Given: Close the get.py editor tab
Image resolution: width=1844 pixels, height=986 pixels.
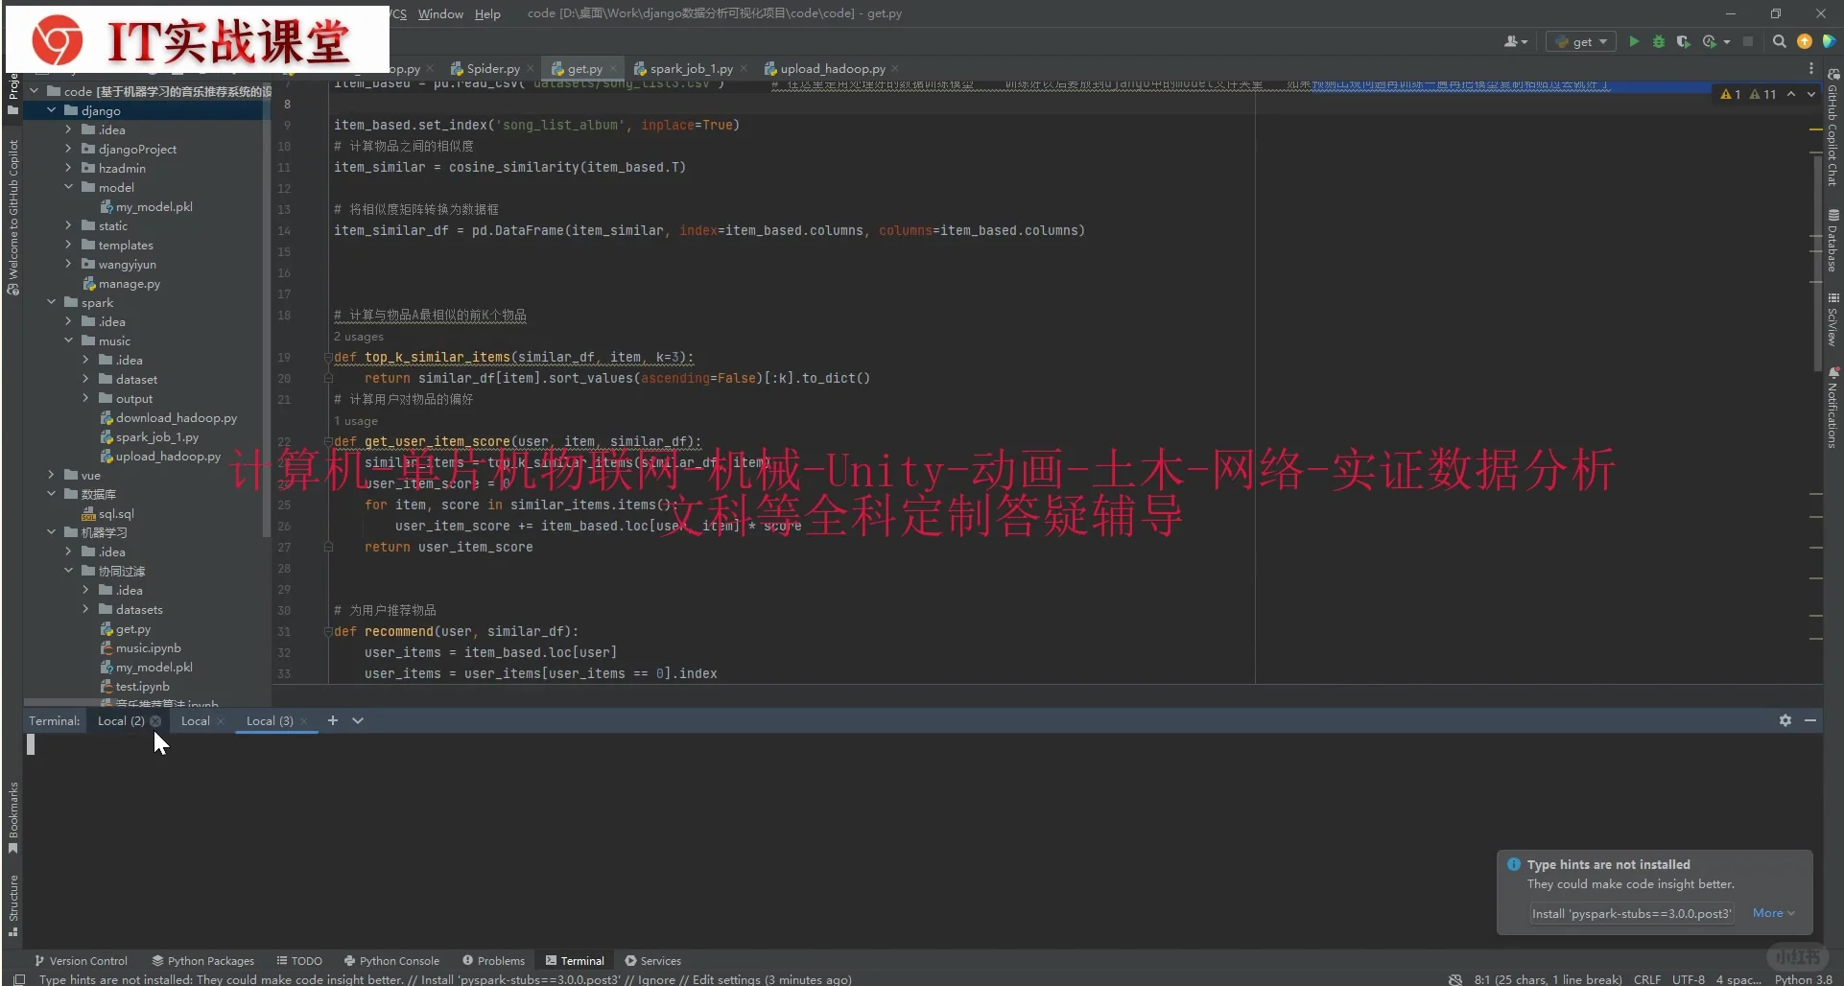Looking at the screenshot, I should tap(613, 69).
